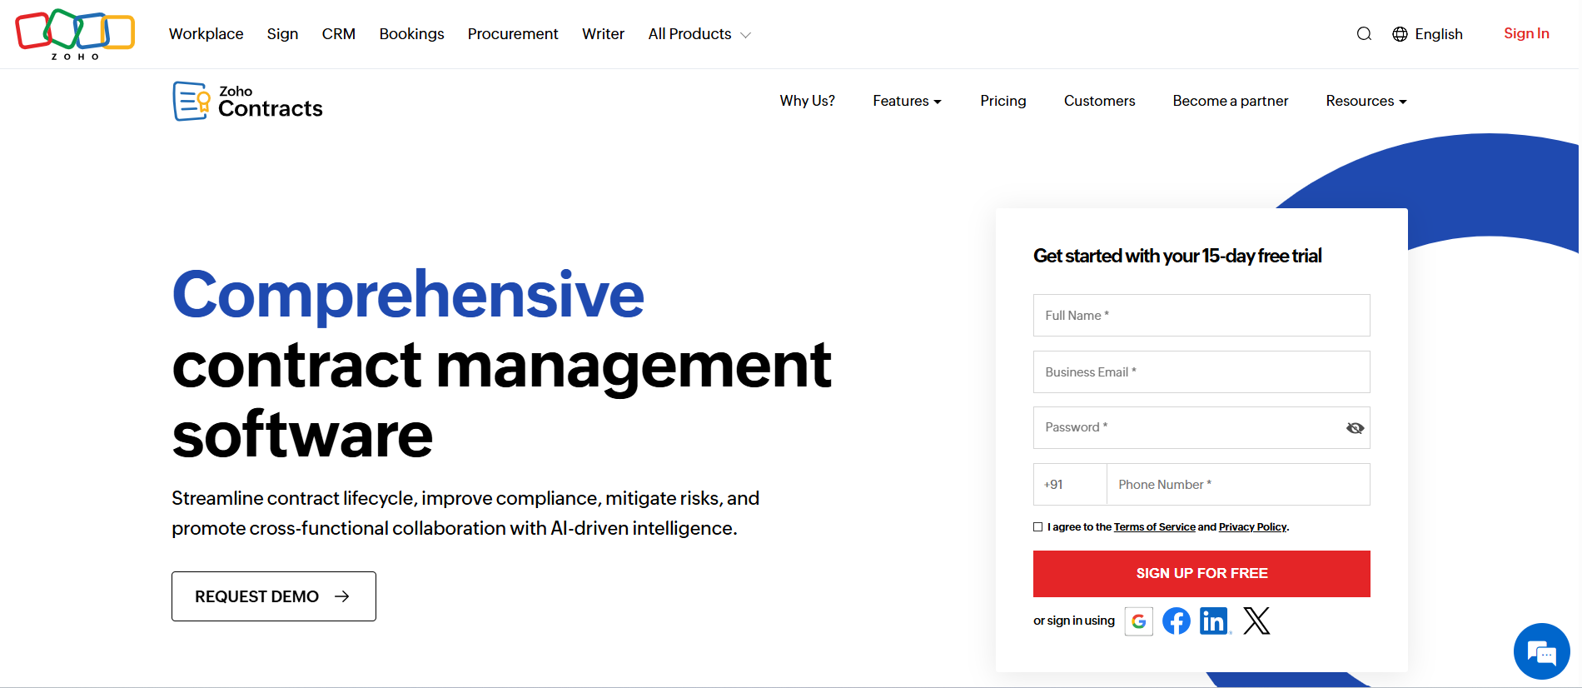Select English language option
Screen dimensions: 1582x688
point(1439,34)
